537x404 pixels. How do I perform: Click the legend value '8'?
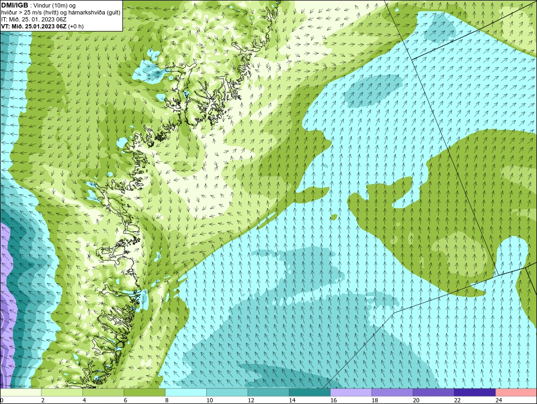click(x=167, y=400)
